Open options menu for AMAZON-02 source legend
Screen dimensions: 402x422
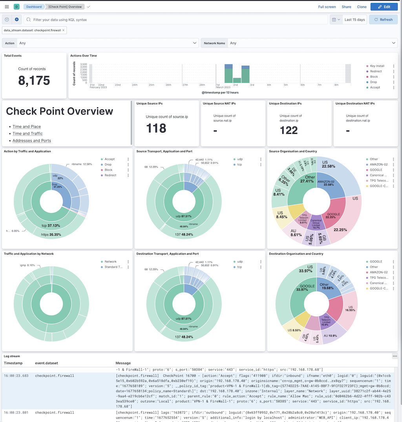(393, 165)
